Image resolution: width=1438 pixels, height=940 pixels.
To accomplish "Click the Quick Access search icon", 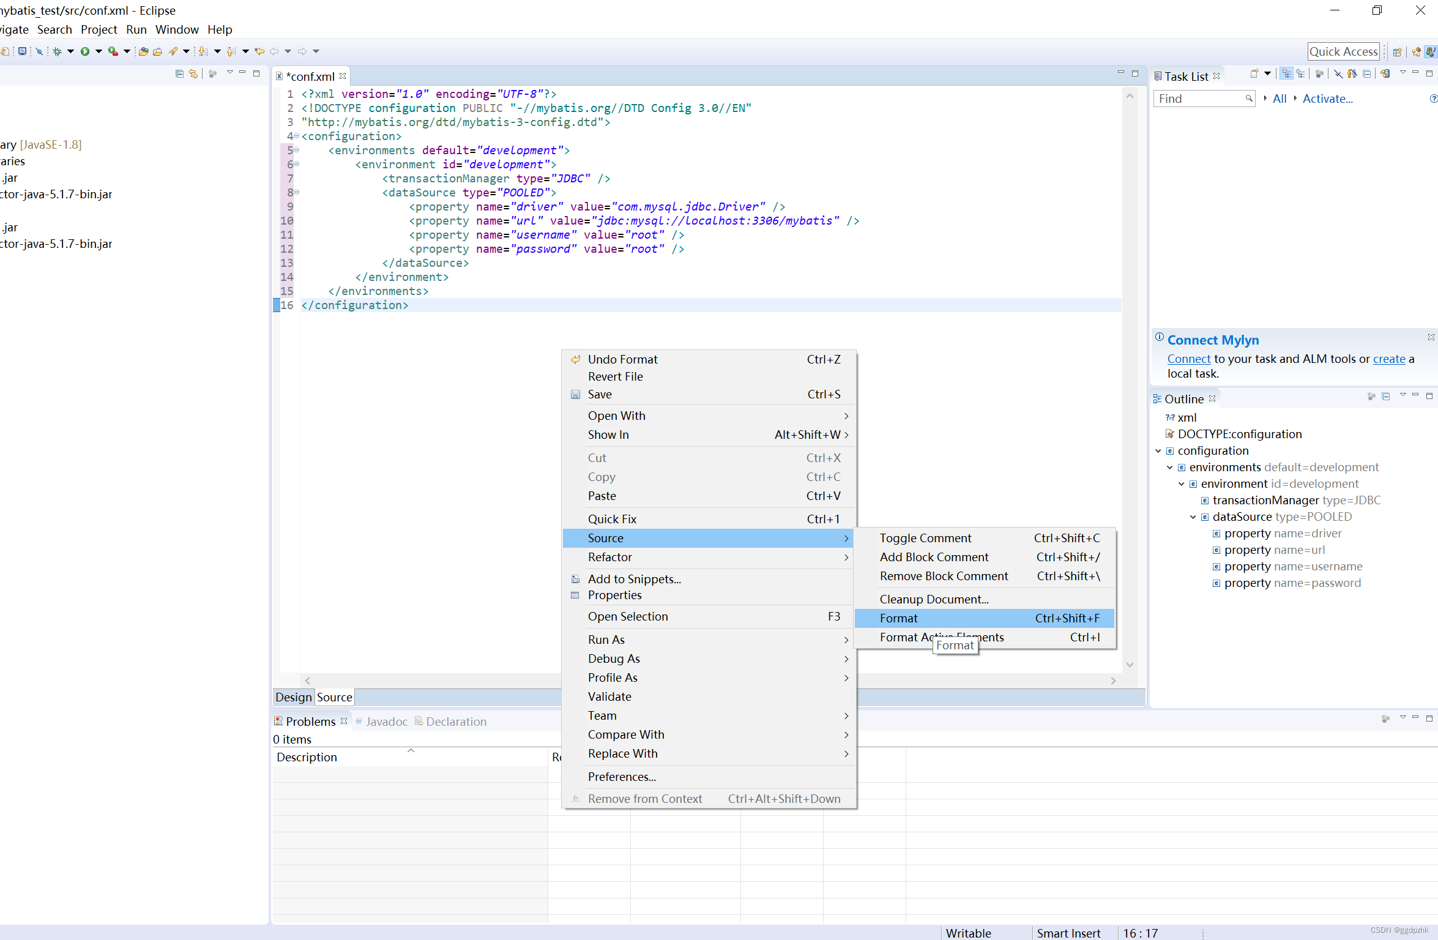I will click(x=1344, y=51).
